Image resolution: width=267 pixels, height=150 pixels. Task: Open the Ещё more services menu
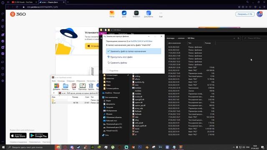161,14
